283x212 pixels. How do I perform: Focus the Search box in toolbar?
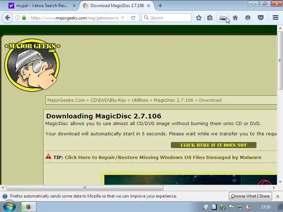(x=166, y=18)
